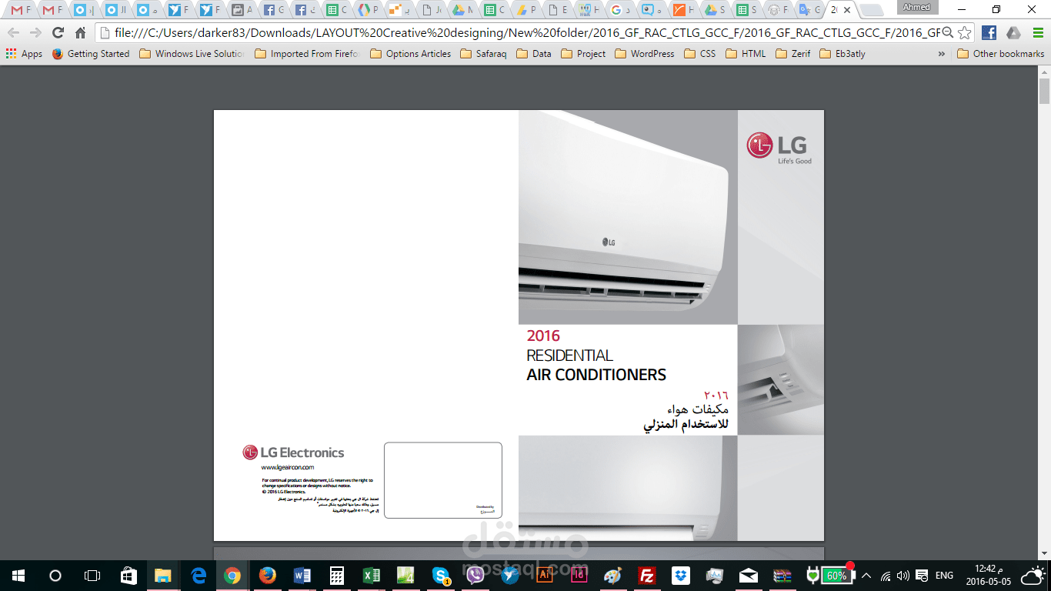Open a new tab button
Viewport: 1051px width, 591px height.
tap(871, 11)
